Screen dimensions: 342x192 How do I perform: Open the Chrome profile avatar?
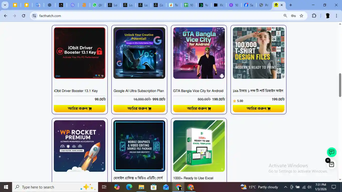pos(327,16)
